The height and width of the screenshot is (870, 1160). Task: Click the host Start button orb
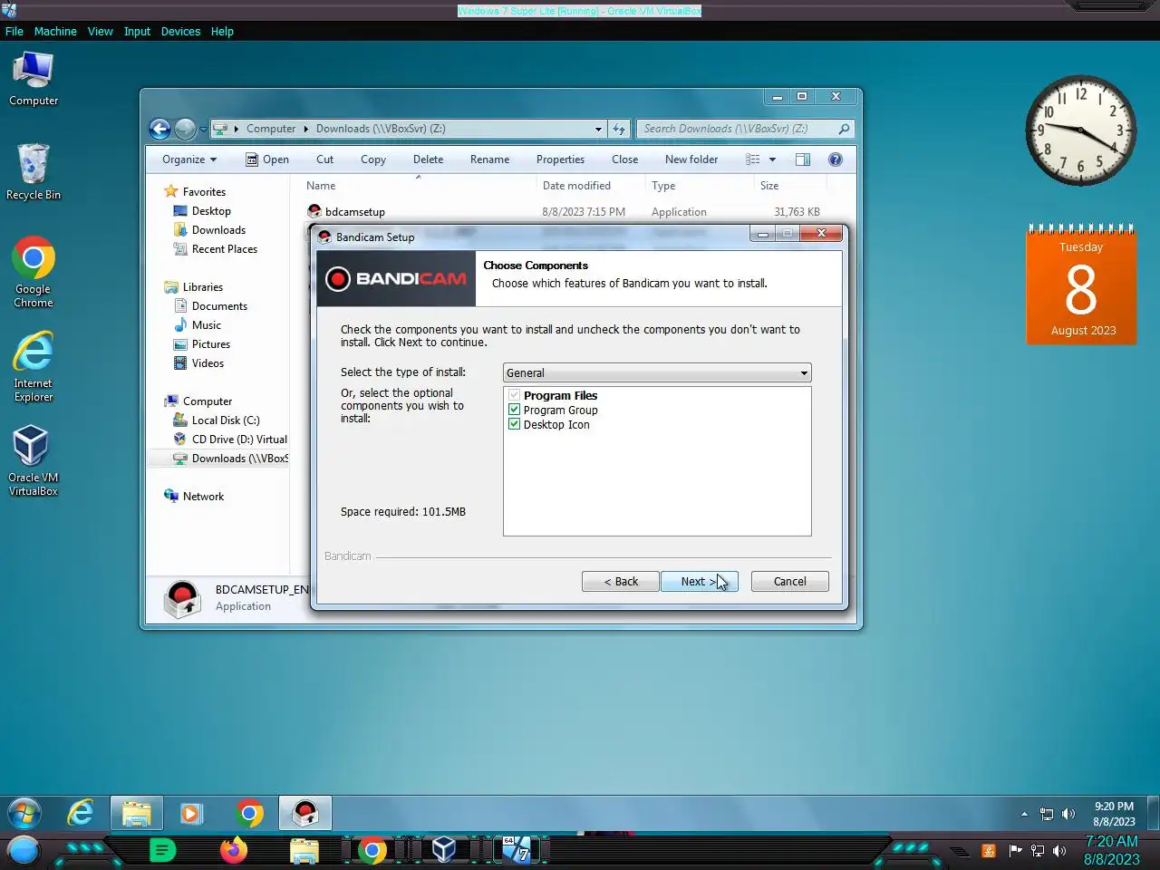pos(24,850)
